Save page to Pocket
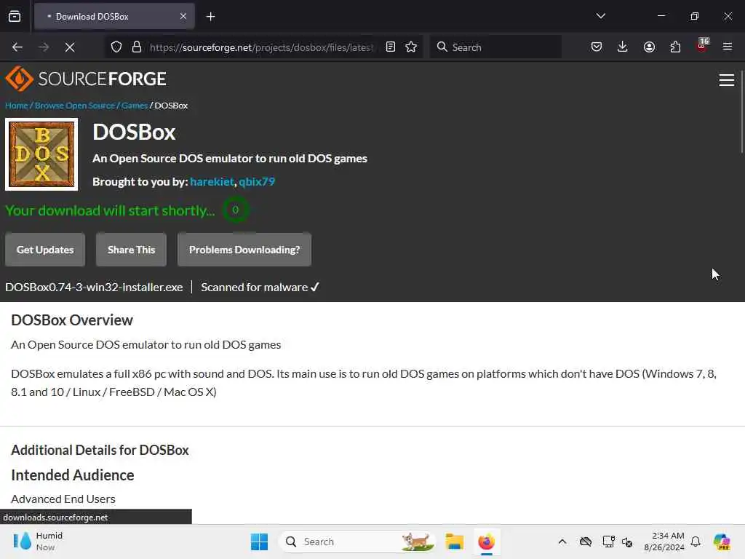 [597, 47]
